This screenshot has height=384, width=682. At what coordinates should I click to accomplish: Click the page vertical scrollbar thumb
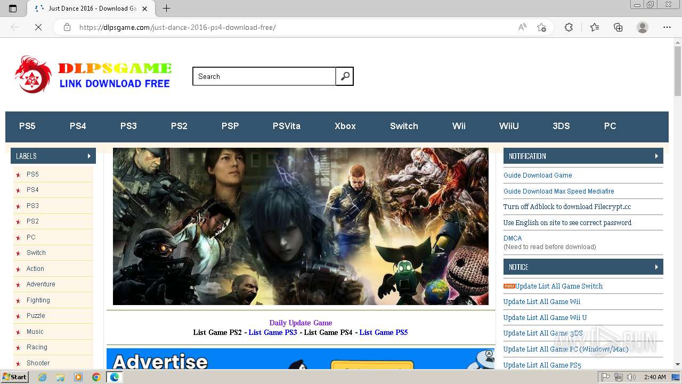click(678, 70)
